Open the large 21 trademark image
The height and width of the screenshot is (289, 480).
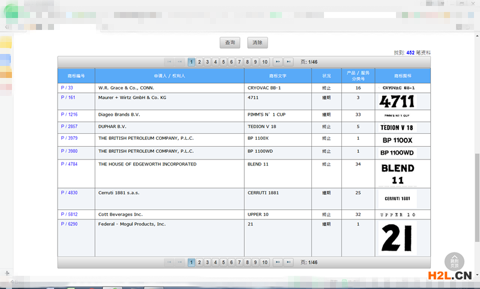coord(397,238)
